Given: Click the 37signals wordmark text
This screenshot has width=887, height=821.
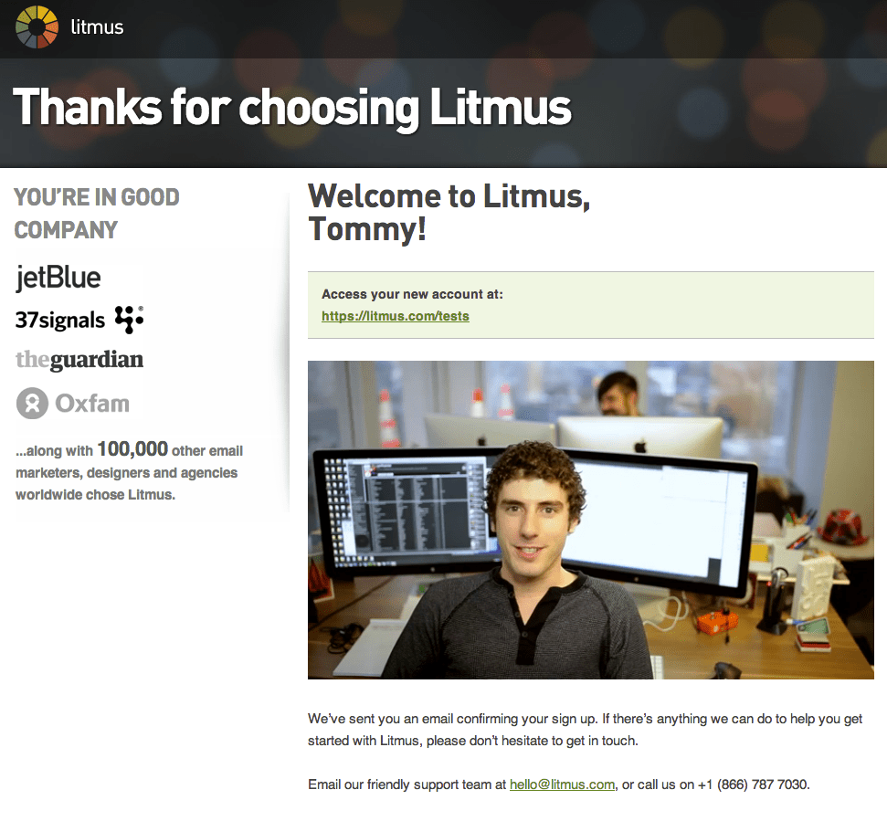Looking at the screenshot, I should pyautogui.click(x=60, y=321).
